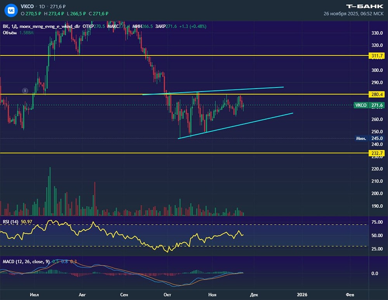
Task: Click the ОТКР 270.5 legend value
Action: pos(94,26)
